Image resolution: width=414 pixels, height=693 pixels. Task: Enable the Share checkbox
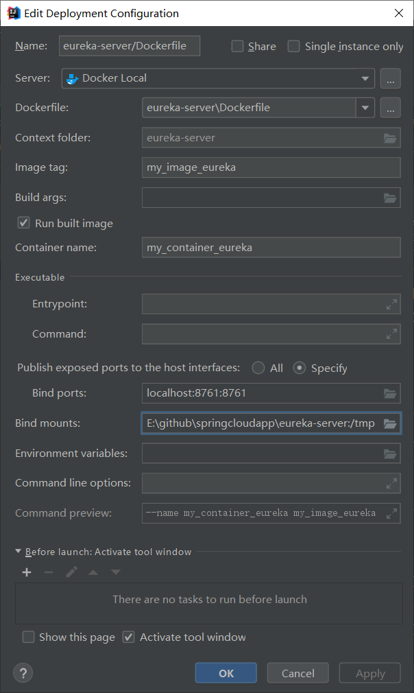coord(237,47)
